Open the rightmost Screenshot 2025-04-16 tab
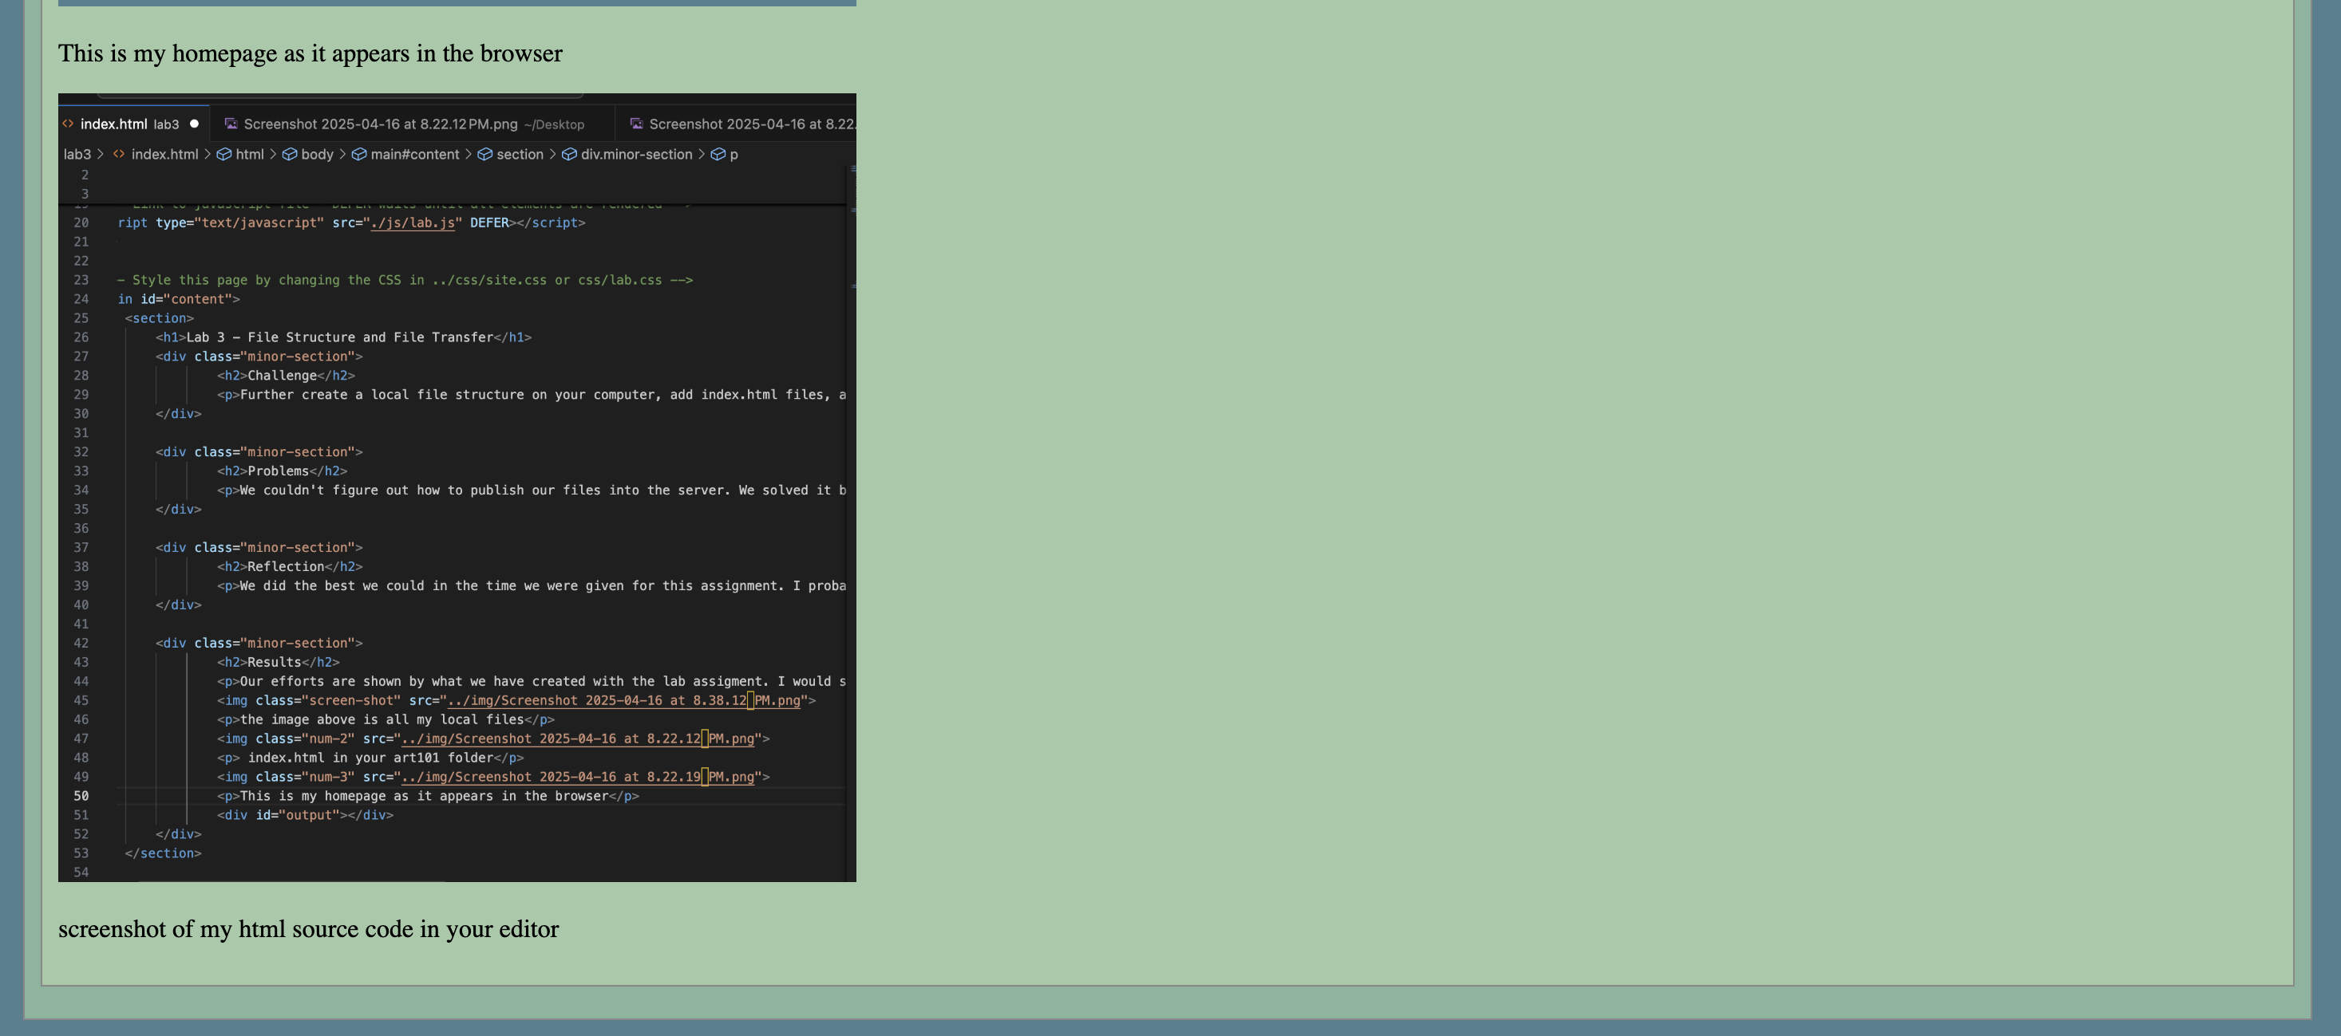Viewport: 2341px width, 1036px height. (x=736, y=124)
